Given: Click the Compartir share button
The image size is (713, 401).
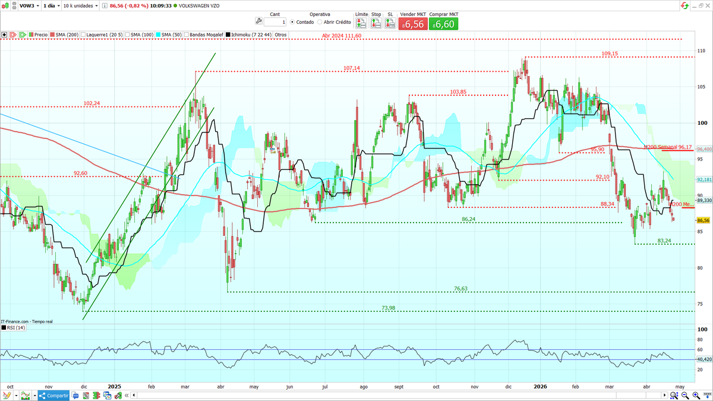Looking at the screenshot, I should coord(53,395).
